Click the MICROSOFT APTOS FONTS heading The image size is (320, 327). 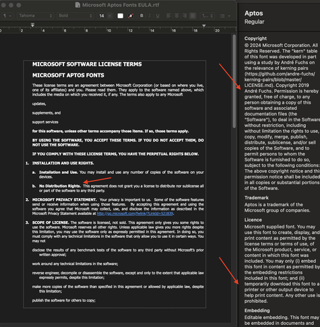coord(68,76)
